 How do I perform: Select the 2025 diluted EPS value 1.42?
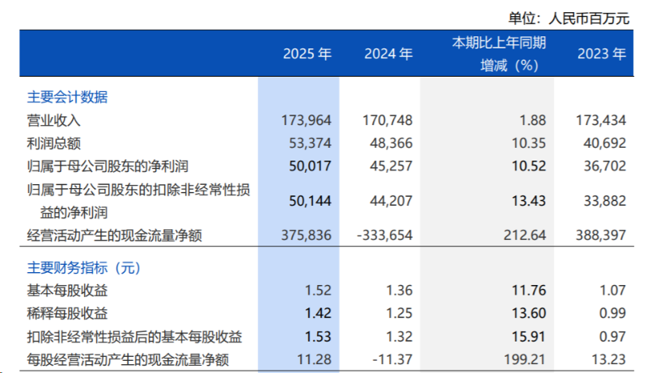(319, 312)
